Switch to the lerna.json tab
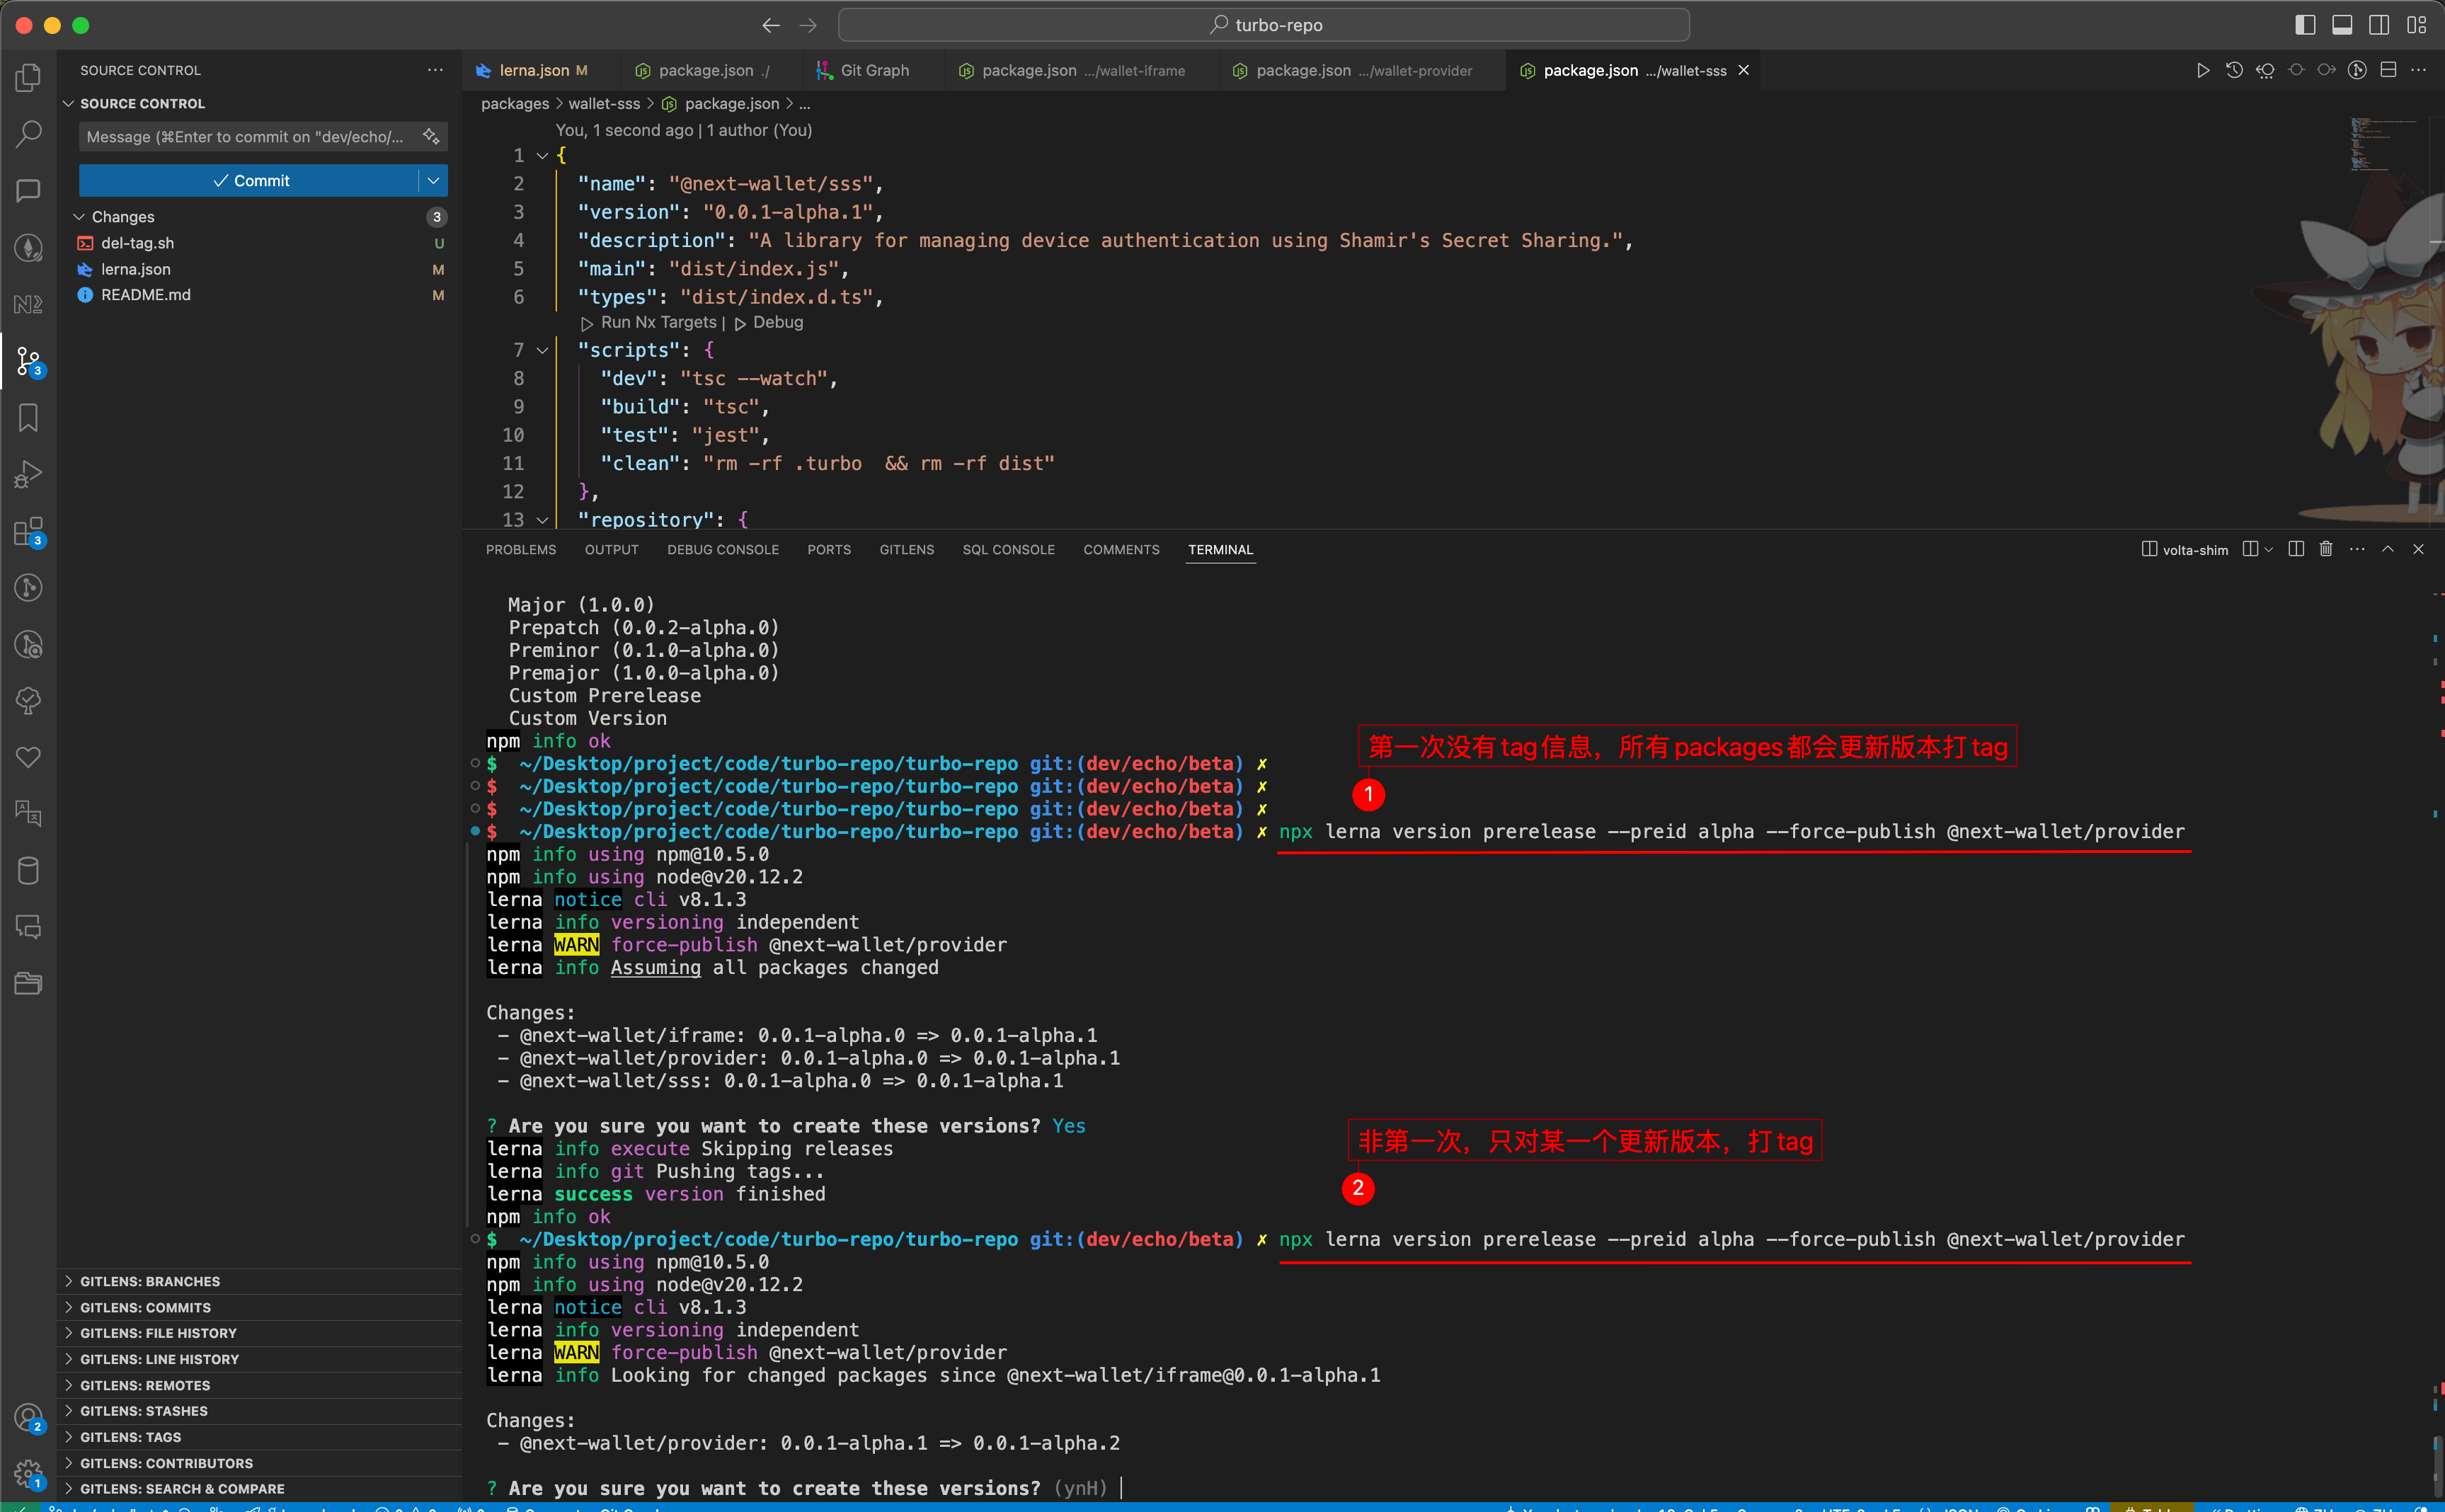The height and width of the screenshot is (1512, 2445). 533,70
